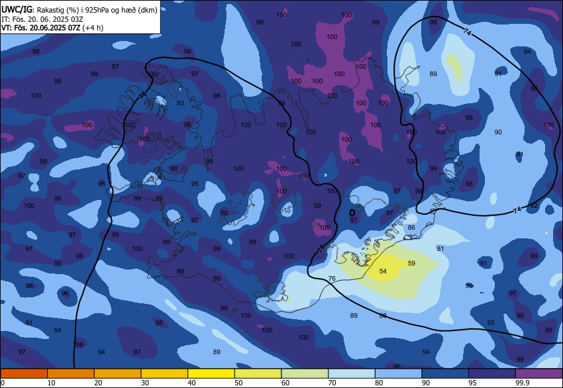This screenshot has width=563, height=388.
Task: Click the 0–10 dark orange legend swatch
Action: [x=24, y=373]
